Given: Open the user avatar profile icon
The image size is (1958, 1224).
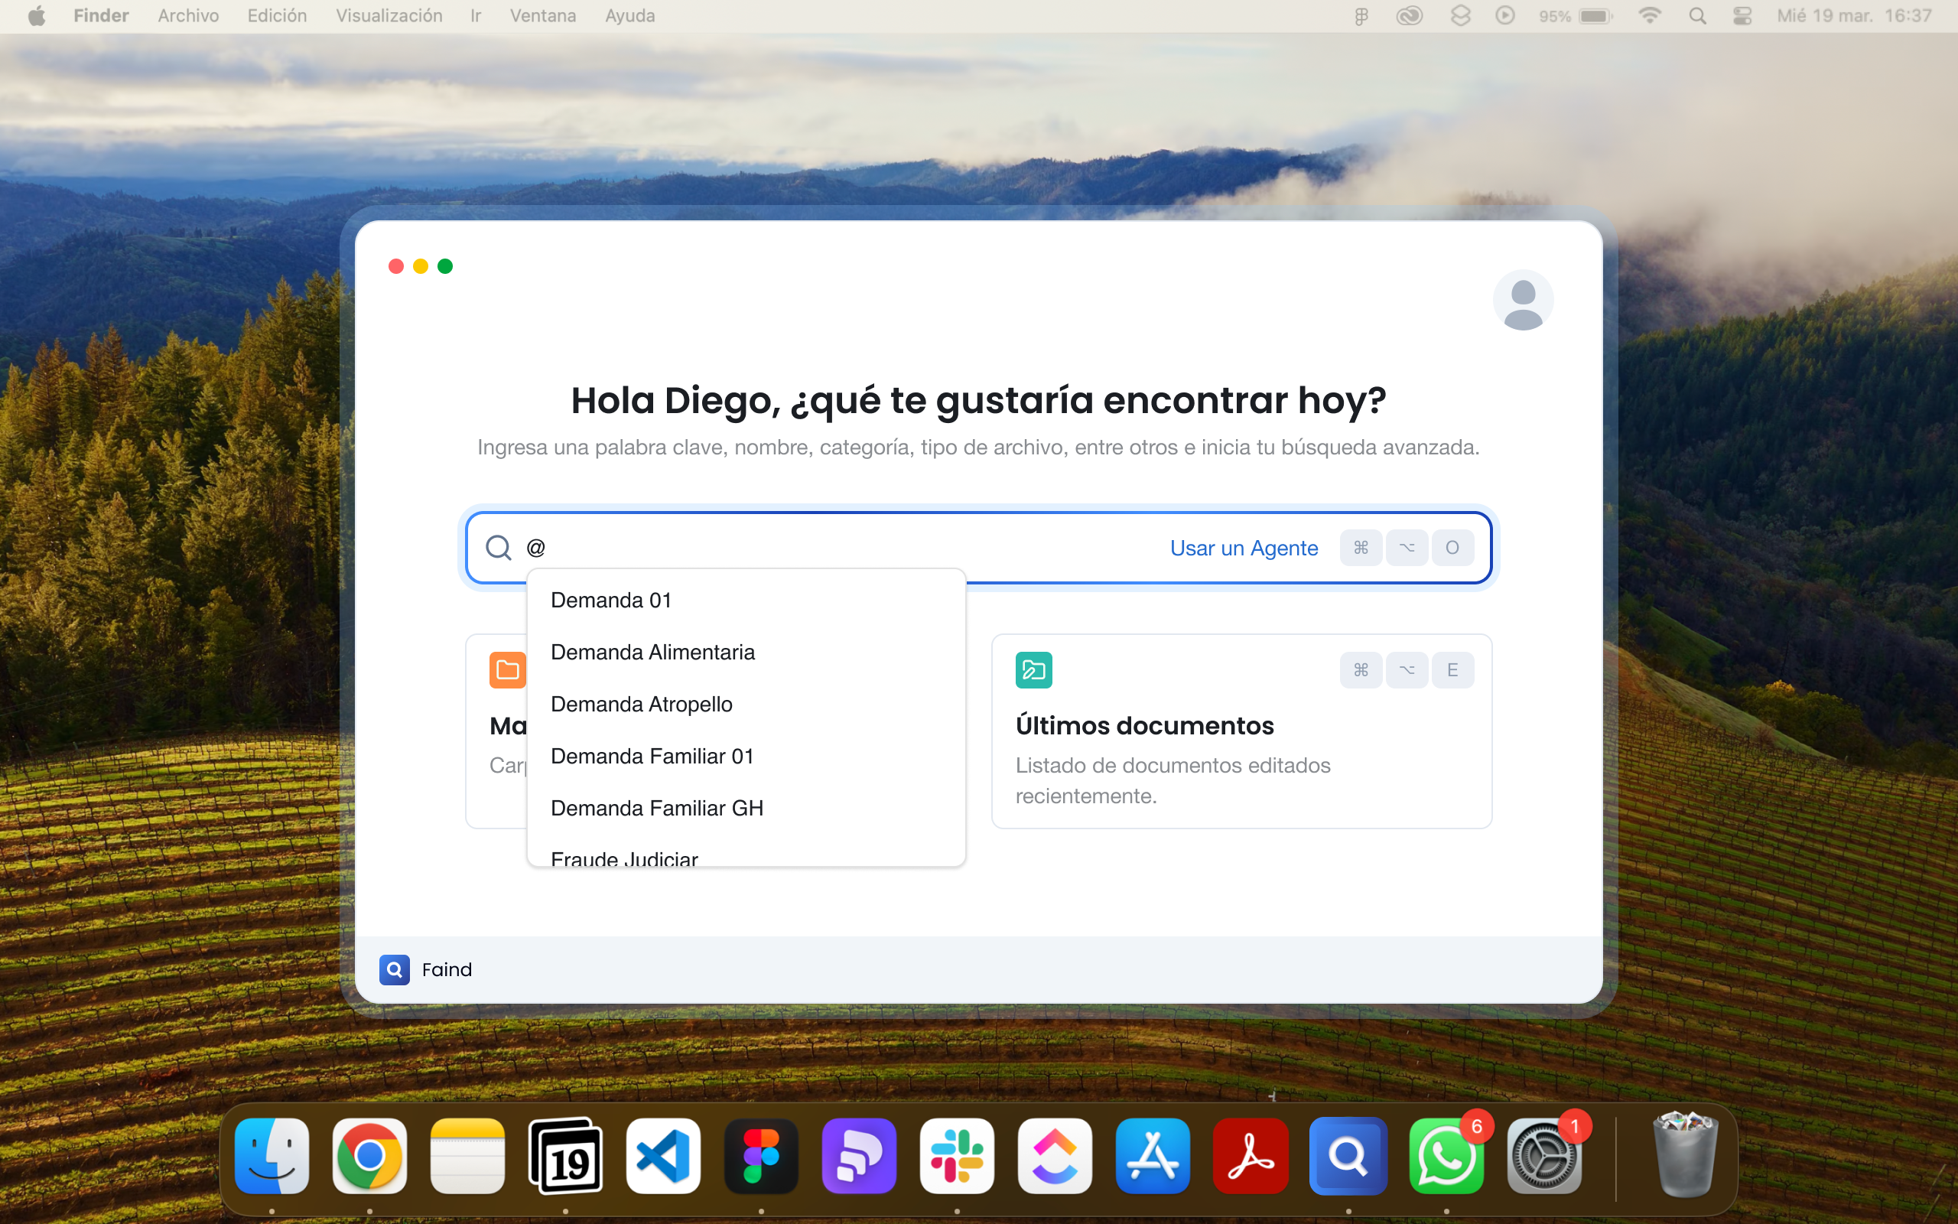Looking at the screenshot, I should point(1523,300).
